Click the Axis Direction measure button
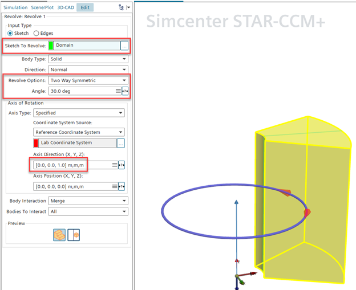Image resolution: width=356 pixels, height=290 pixels. click(x=122, y=165)
